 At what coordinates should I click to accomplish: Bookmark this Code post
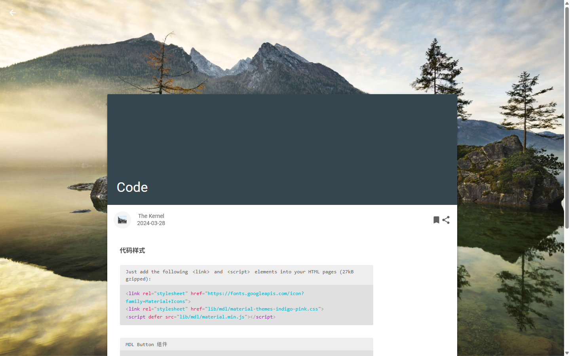tap(436, 220)
